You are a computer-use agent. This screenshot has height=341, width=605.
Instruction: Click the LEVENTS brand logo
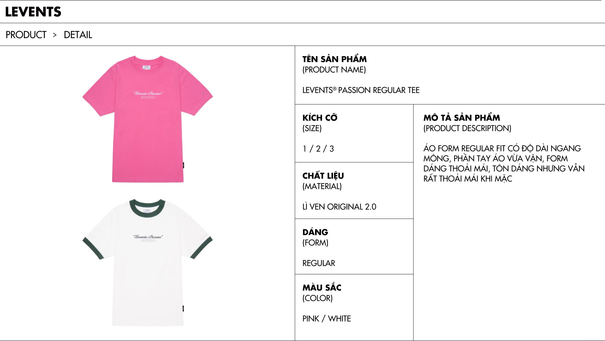pos(33,12)
